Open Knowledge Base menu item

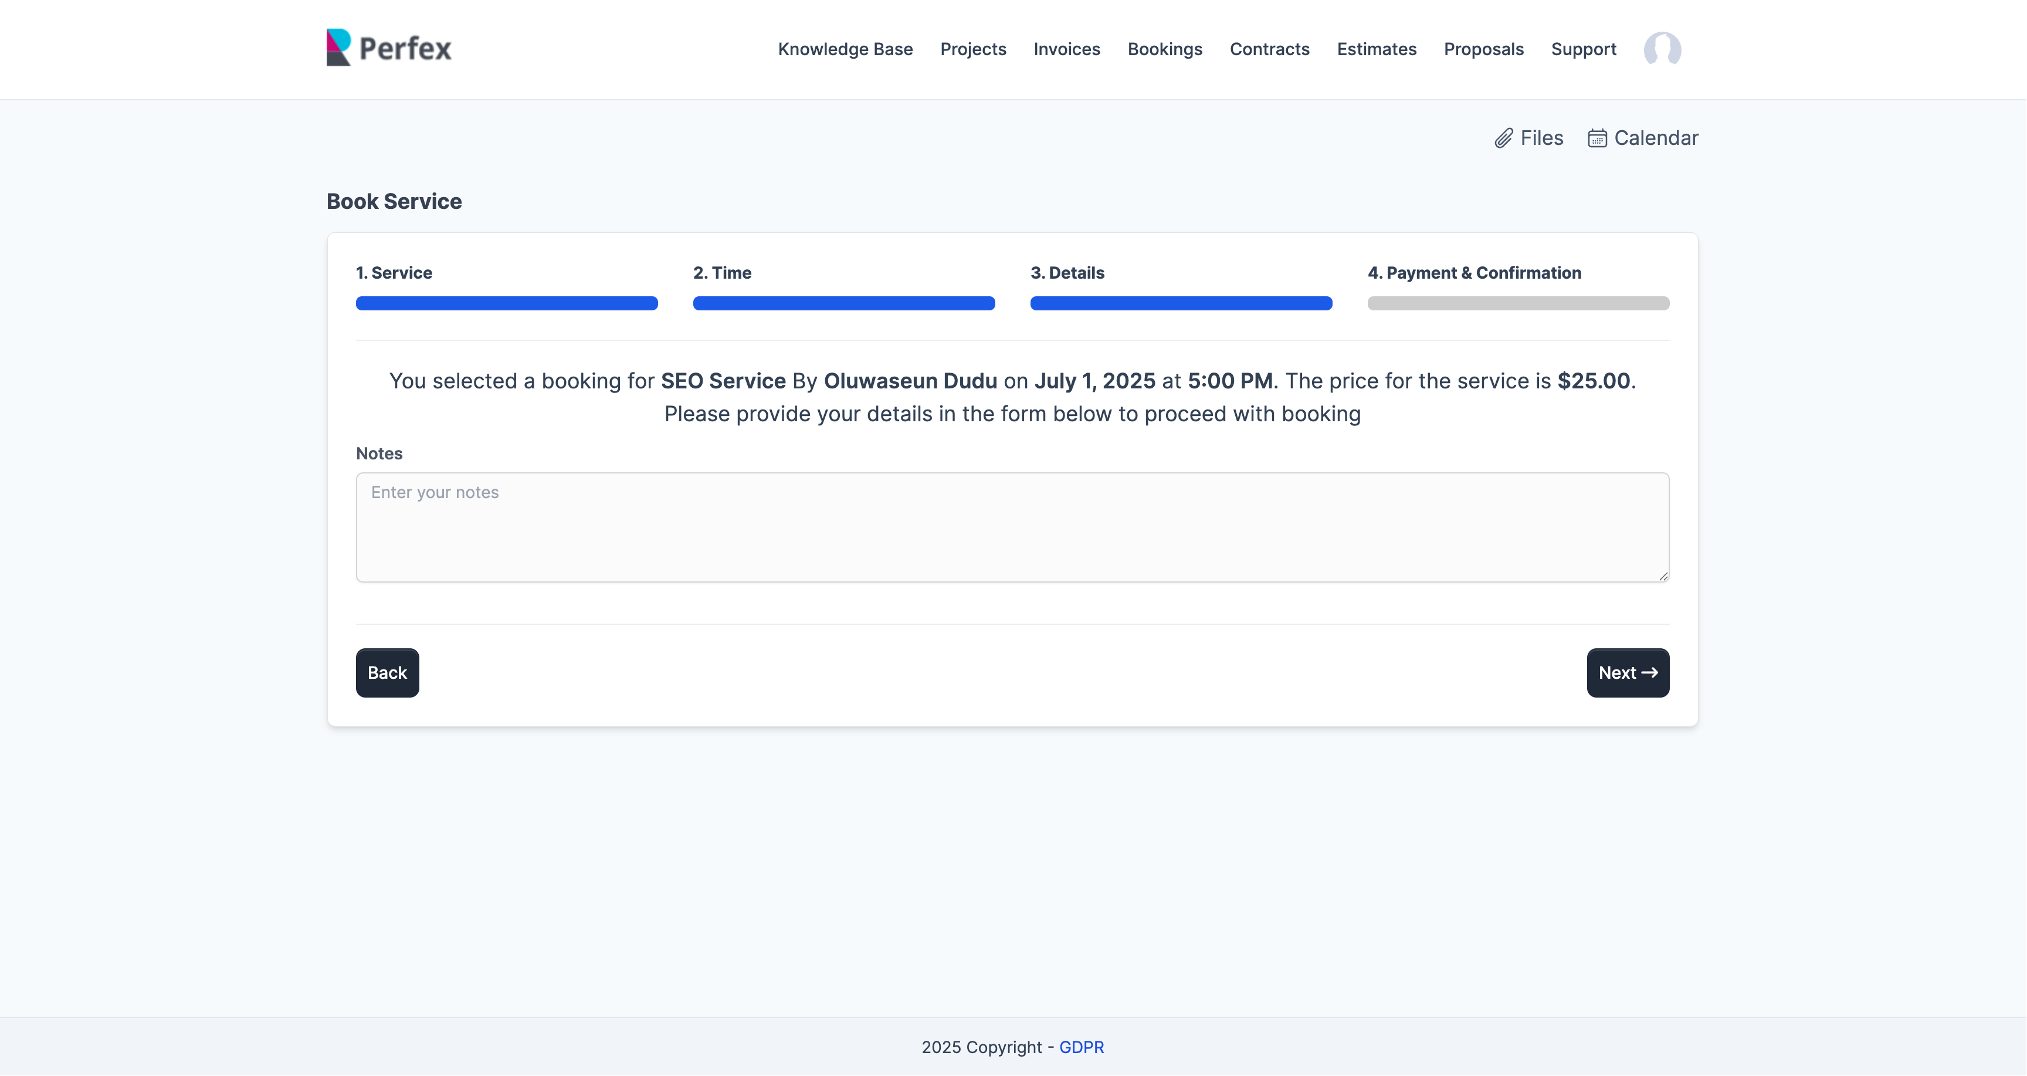[845, 49]
